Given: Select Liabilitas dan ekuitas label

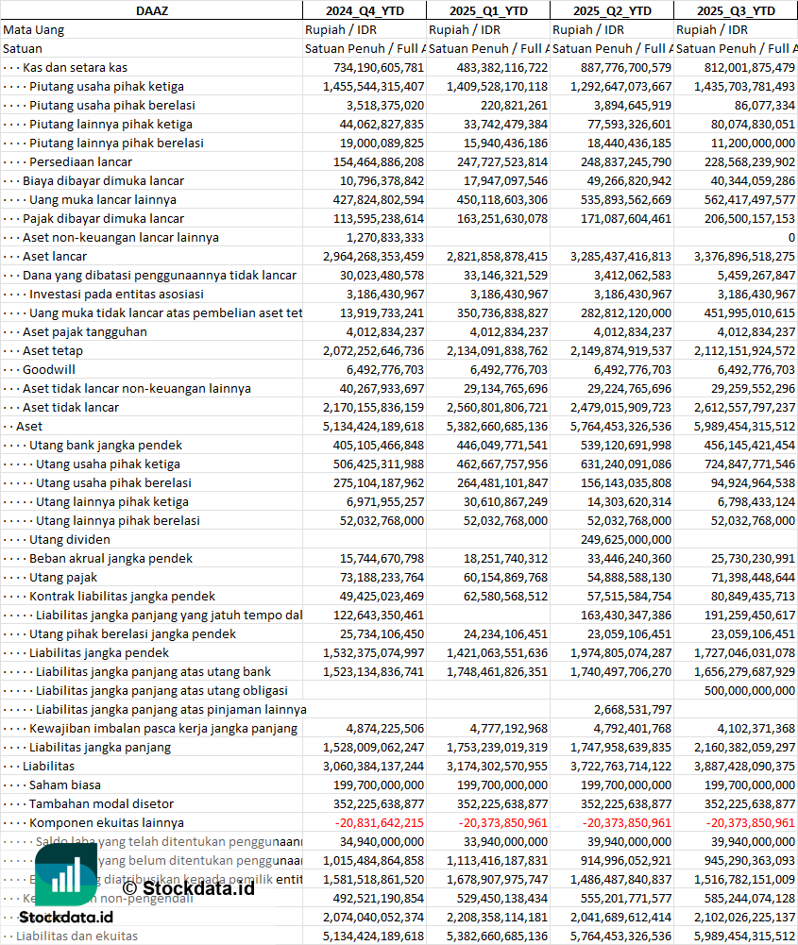Looking at the screenshot, I should tap(76, 936).
